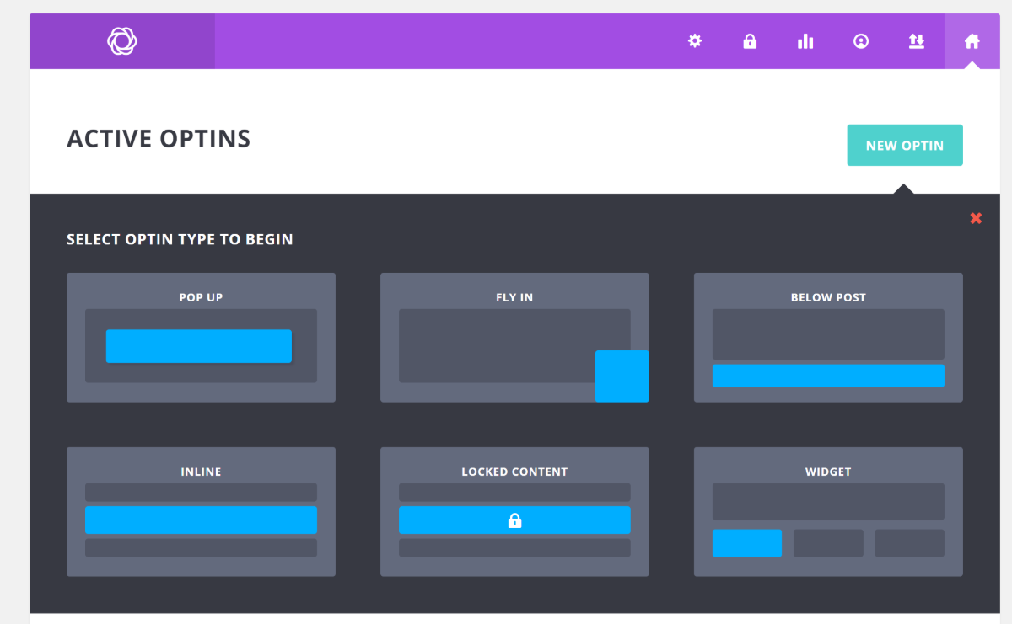Click the Select Optin Type To Begin text
The image size is (1012, 624).
[x=180, y=240]
